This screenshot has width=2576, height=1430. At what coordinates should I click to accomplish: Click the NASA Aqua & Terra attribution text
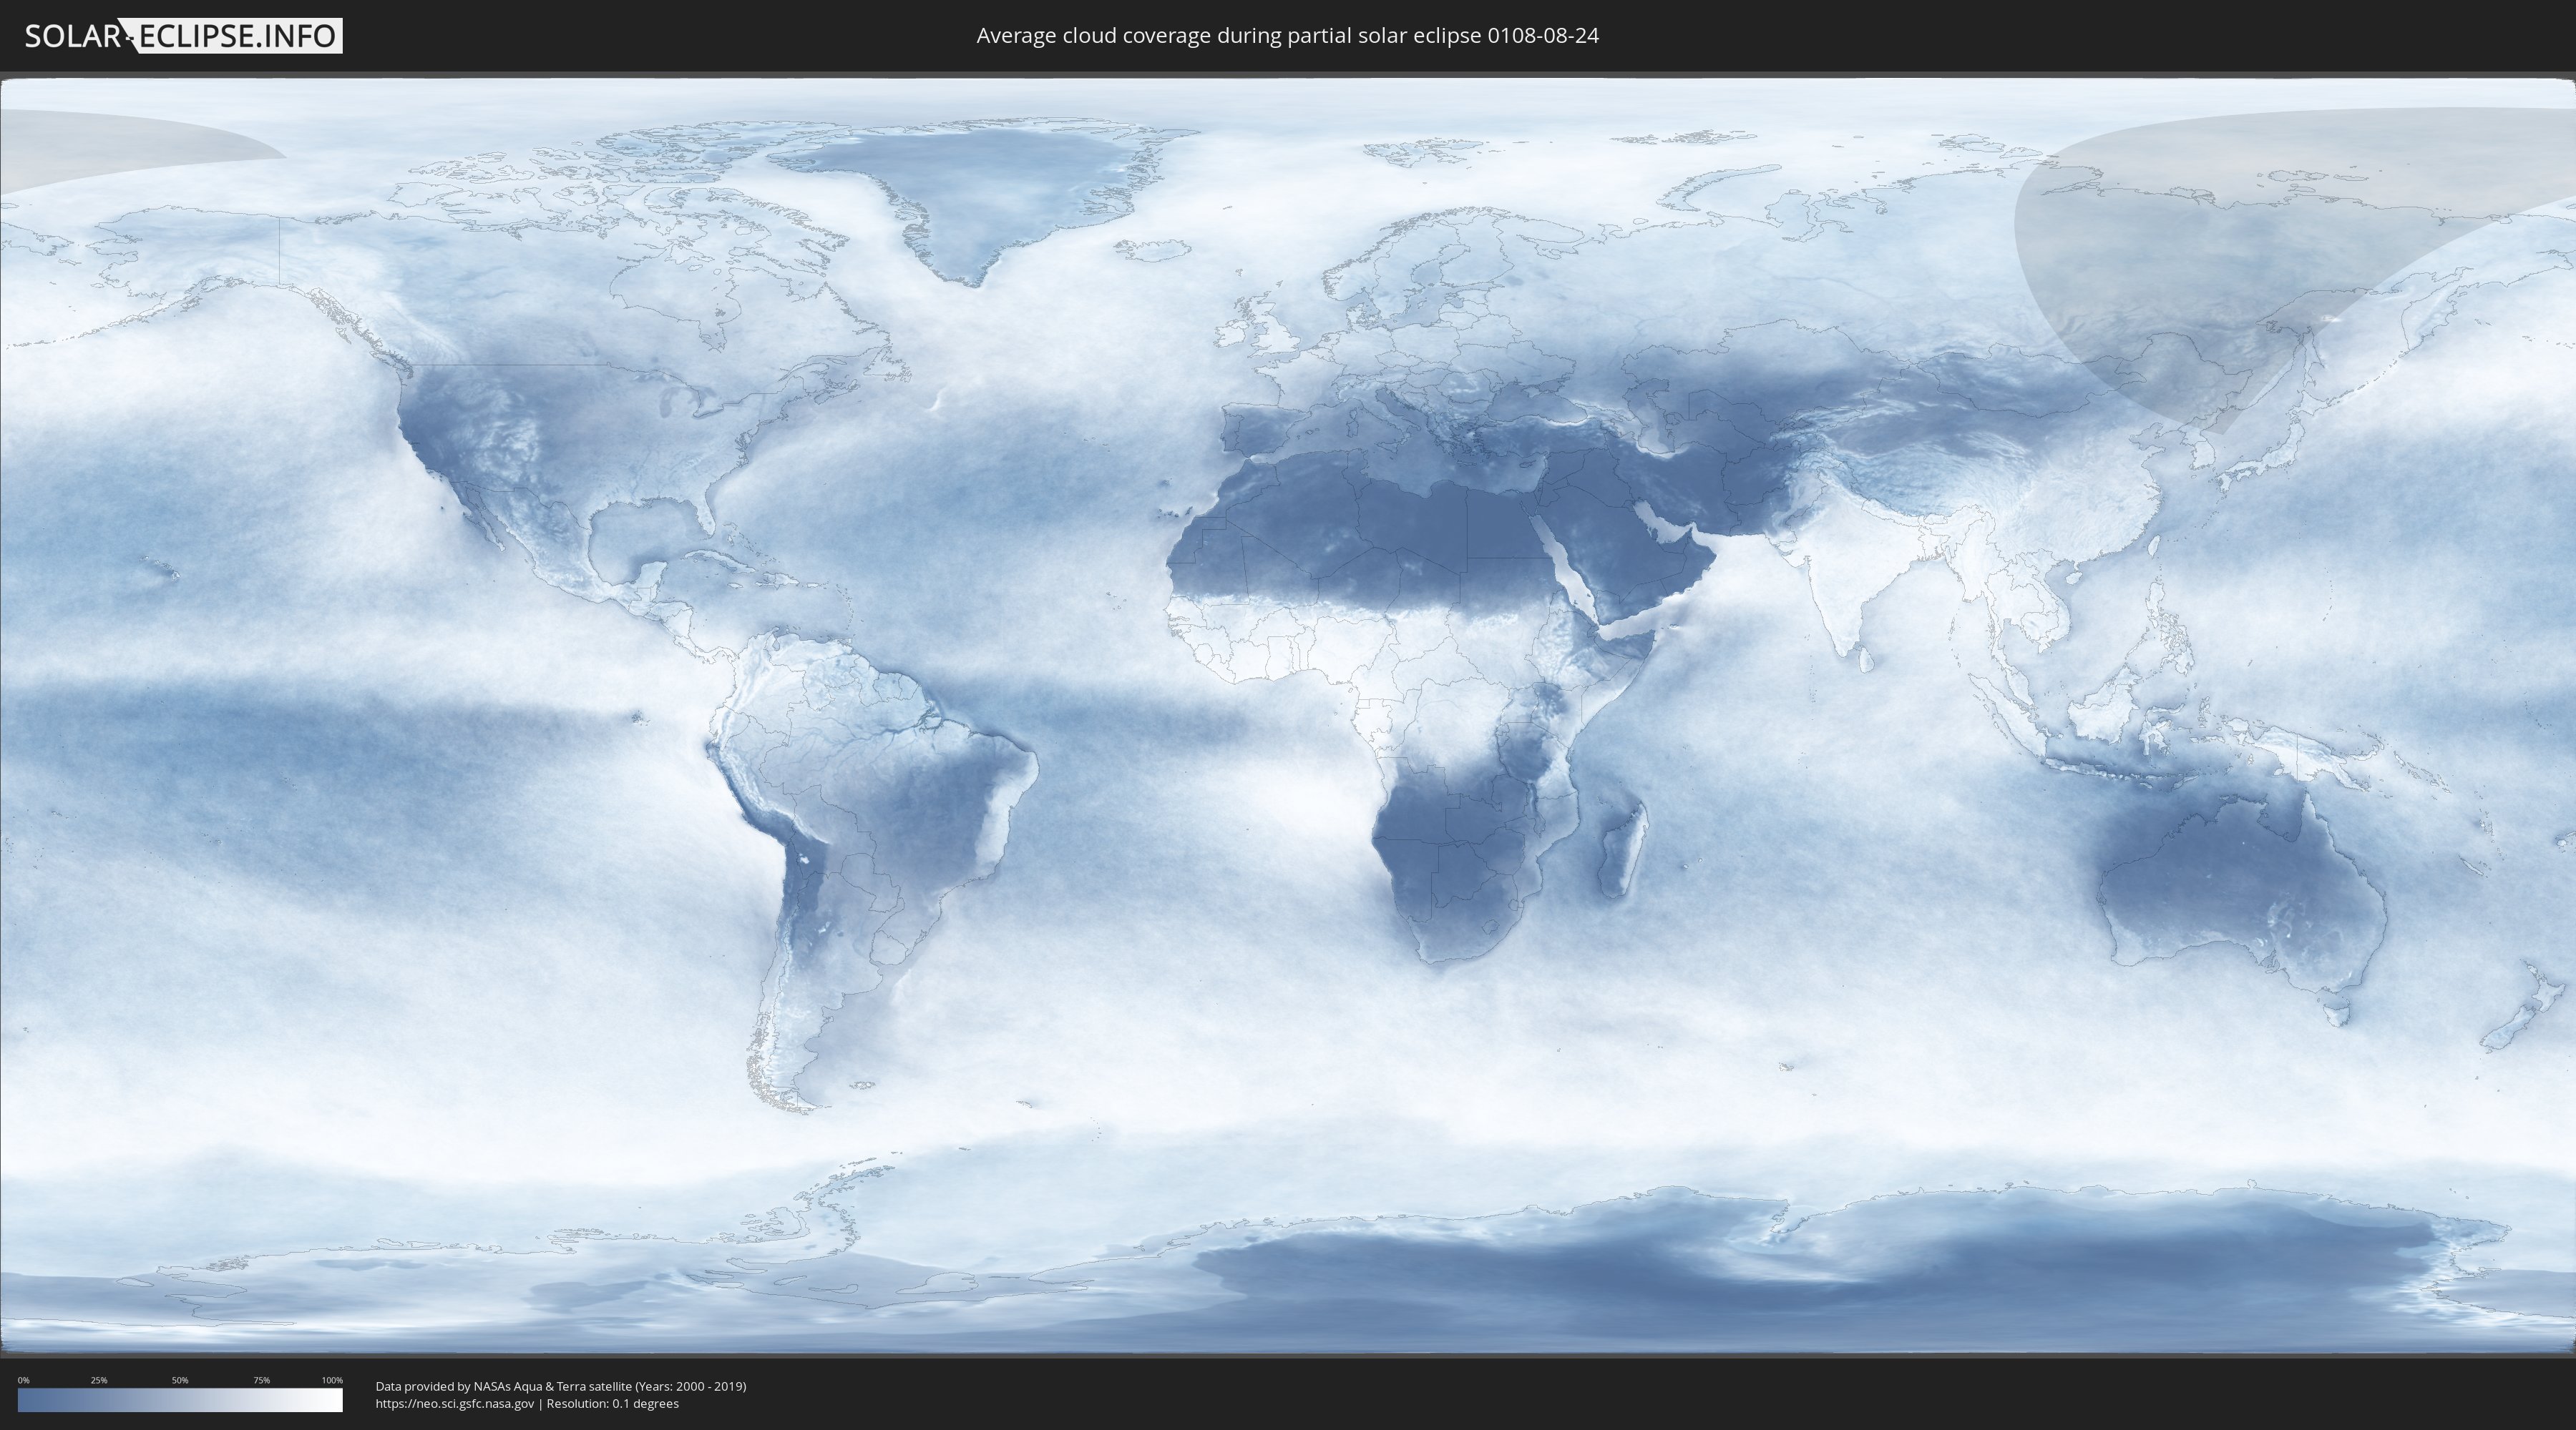(x=560, y=1386)
